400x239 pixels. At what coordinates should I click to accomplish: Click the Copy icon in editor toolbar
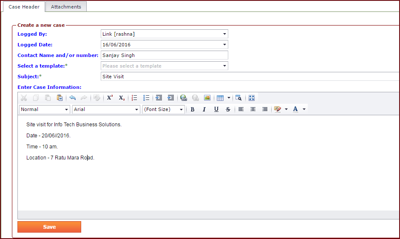point(36,98)
